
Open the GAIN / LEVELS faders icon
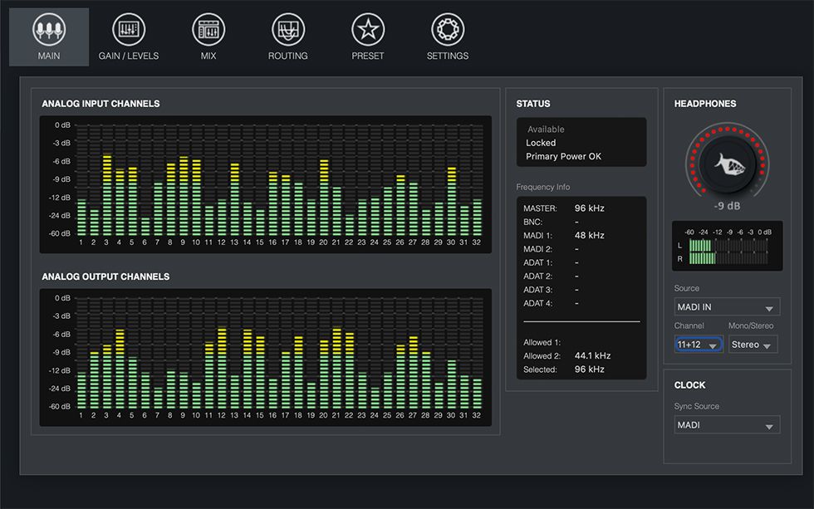pyautogui.click(x=129, y=29)
